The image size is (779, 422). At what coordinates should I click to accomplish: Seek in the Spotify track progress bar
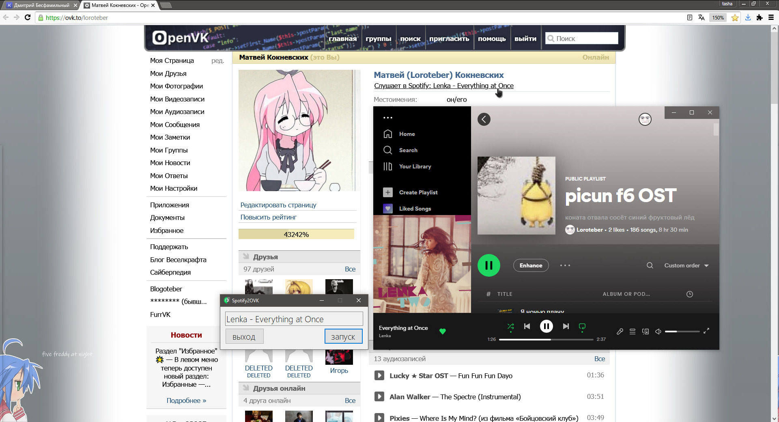coord(546,339)
